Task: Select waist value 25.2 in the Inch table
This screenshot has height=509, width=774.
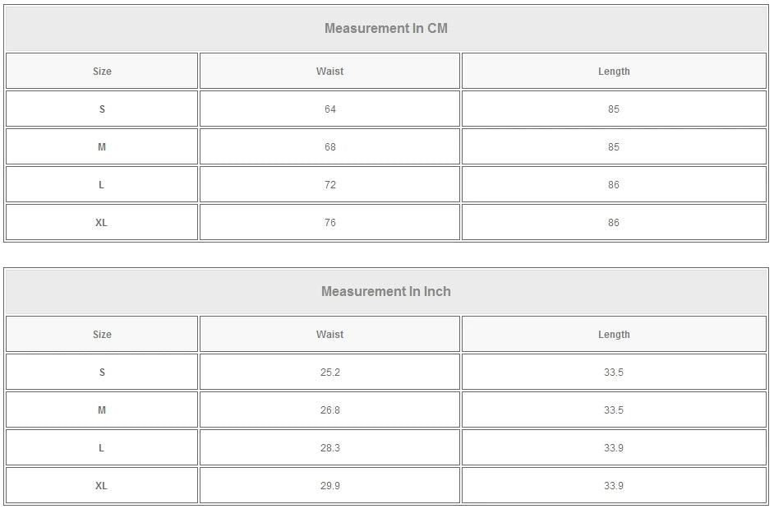Action: (x=329, y=372)
